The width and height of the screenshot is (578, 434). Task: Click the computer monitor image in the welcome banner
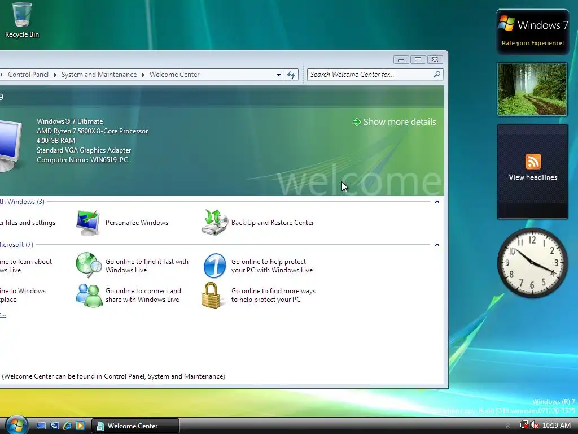(10, 146)
